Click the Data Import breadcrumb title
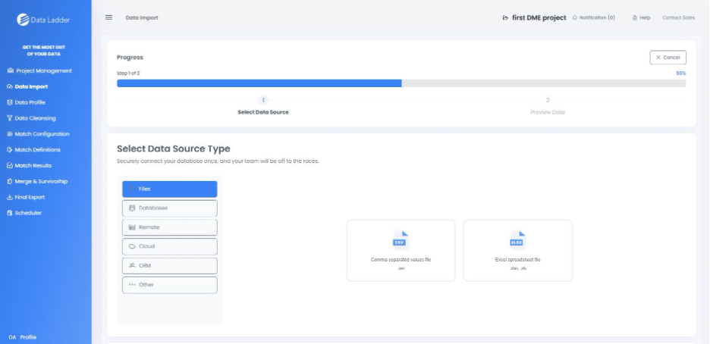This screenshot has width=710, height=344. pyautogui.click(x=142, y=17)
